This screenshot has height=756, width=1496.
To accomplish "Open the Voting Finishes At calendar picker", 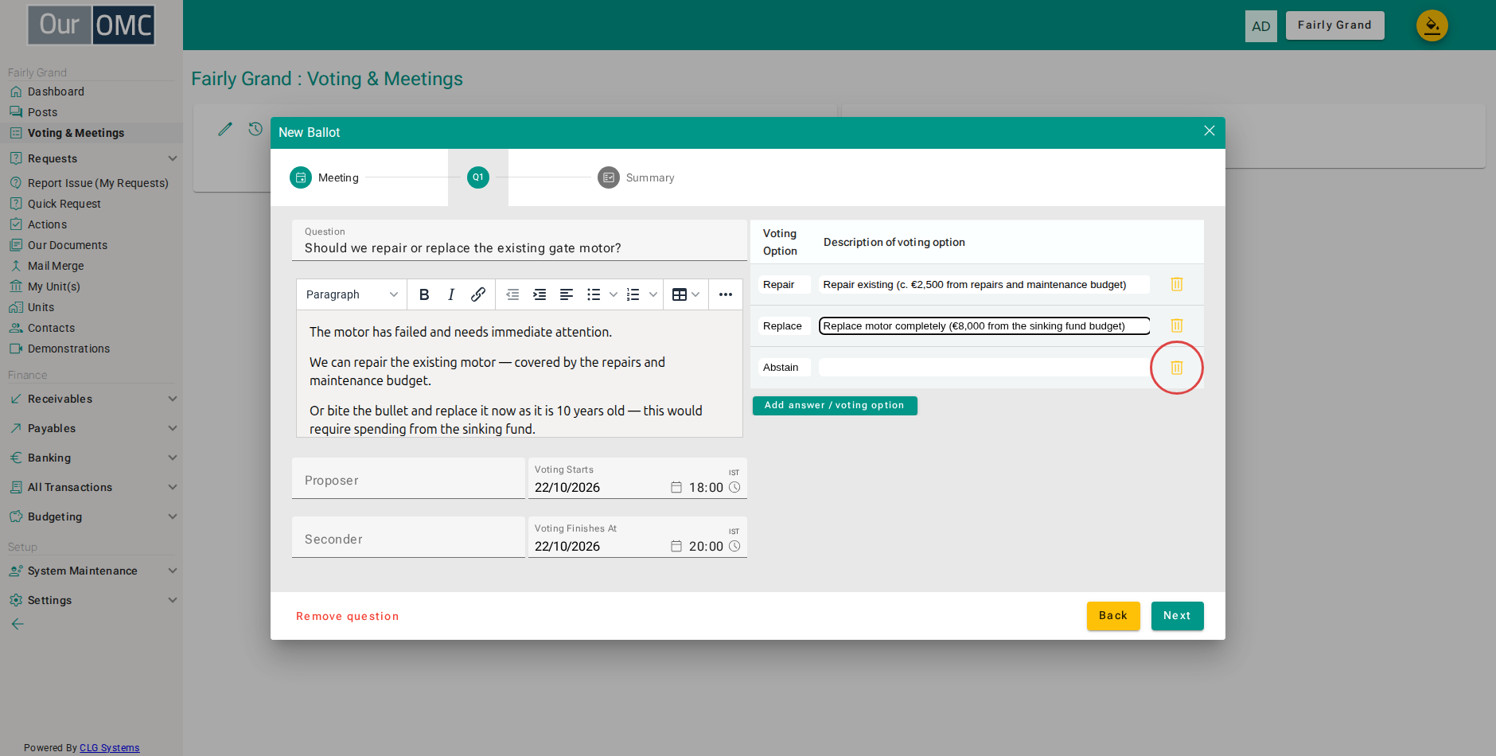I will pyautogui.click(x=676, y=546).
